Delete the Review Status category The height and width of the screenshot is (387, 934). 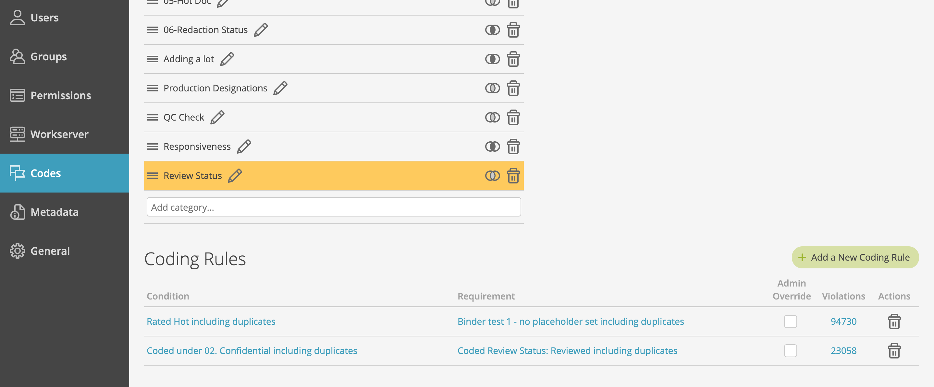click(513, 176)
